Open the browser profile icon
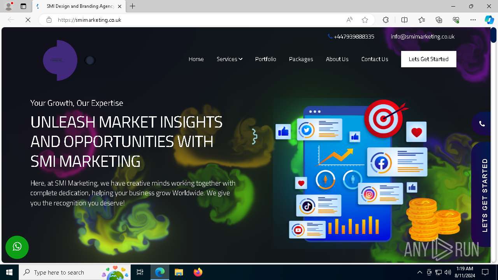 [x=9, y=6]
